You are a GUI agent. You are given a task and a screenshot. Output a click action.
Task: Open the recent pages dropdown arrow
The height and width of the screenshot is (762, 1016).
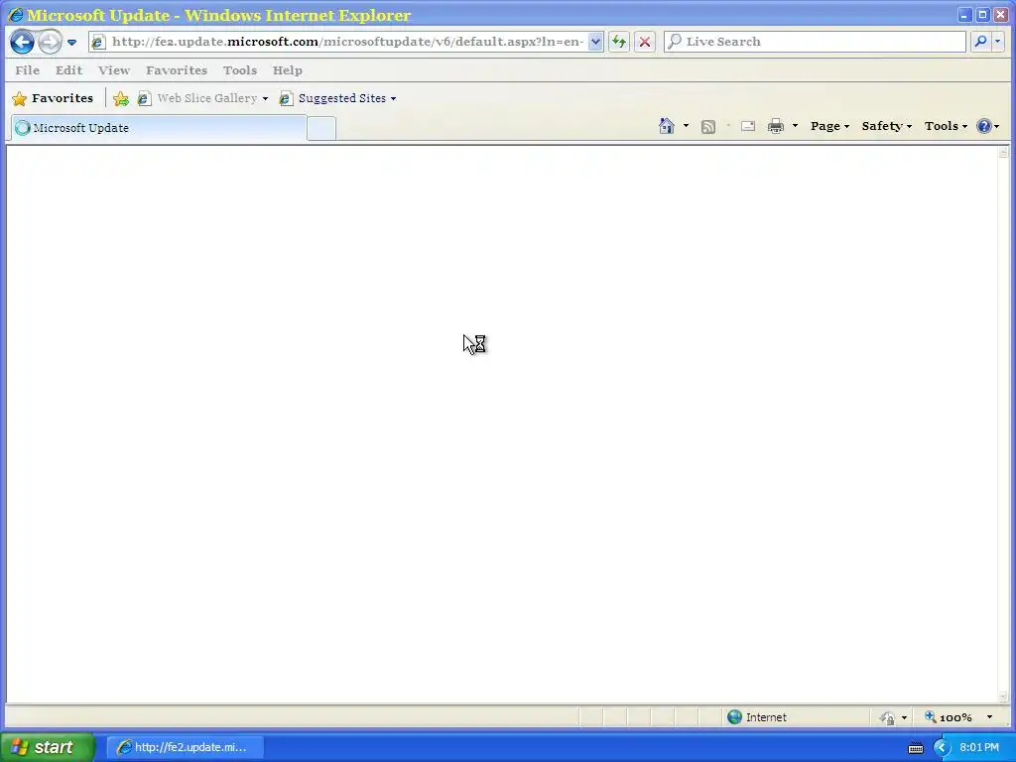click(x=71, y=42)
